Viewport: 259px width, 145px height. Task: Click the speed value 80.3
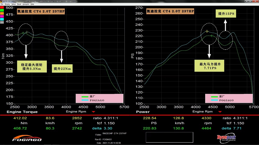[50, 128]
